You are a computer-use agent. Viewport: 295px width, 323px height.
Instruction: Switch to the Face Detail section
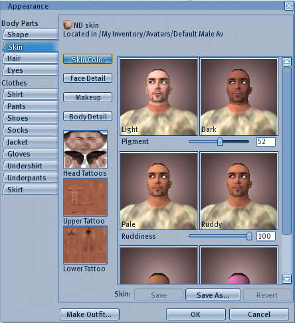tap(88, 78)
